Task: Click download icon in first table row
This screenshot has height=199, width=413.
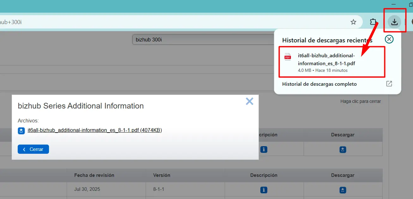Action: click(x=343, y=149)
